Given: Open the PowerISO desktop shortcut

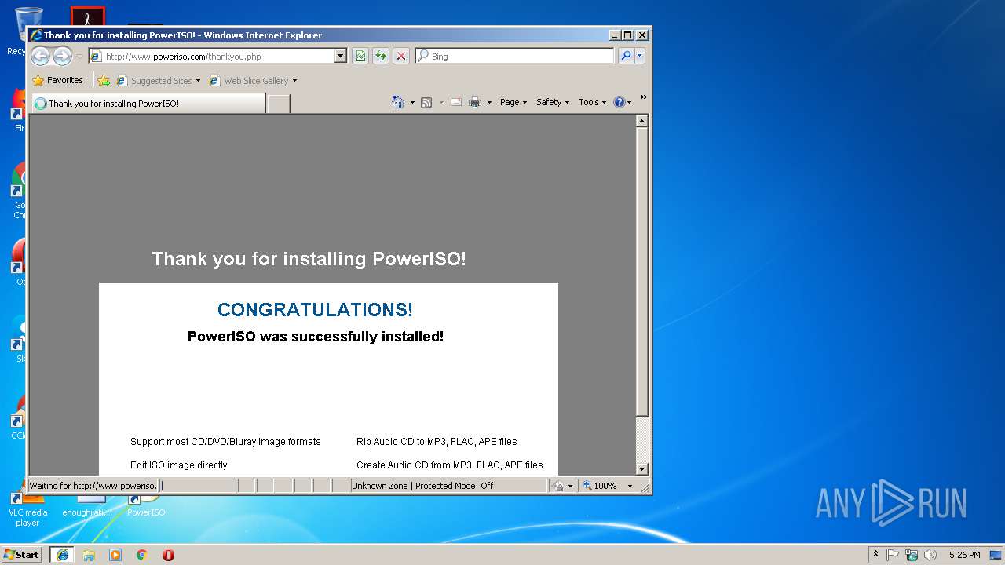Looking at the screenshot, I should point(146,505).
